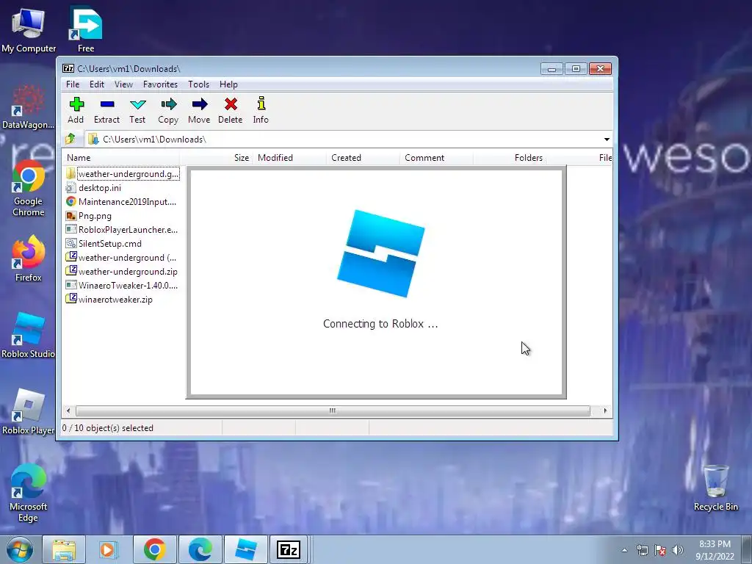The image size is (752, 564).
Task: Click the Copy toolbar button
Action: (168, 111)
